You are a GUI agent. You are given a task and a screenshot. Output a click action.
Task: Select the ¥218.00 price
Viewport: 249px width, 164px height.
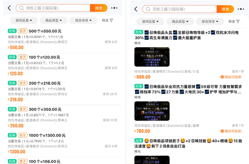click(x=15, y=100)
